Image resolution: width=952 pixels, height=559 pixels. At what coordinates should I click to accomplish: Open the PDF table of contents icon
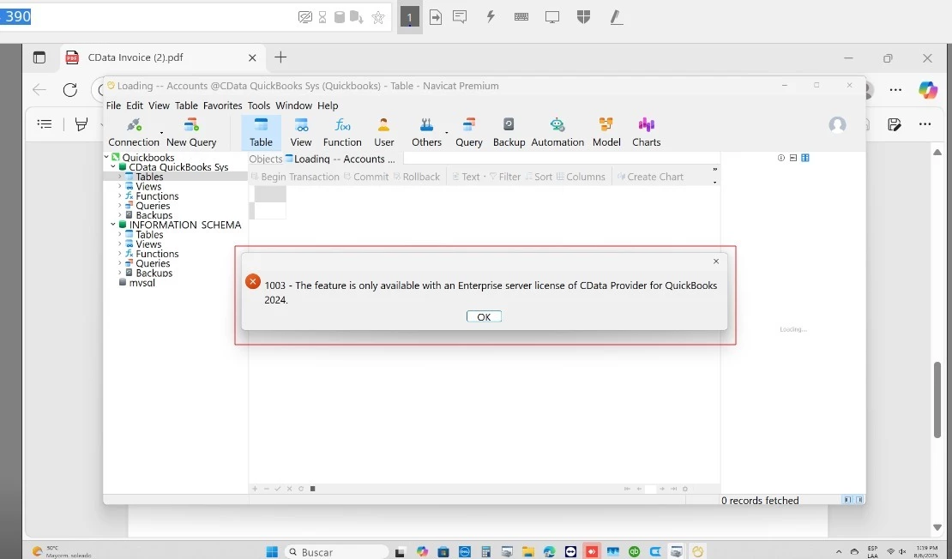pos(45,123)
